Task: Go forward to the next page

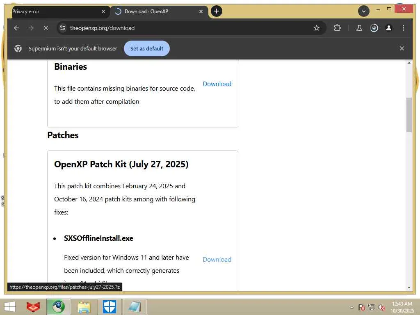Action: 31,28
